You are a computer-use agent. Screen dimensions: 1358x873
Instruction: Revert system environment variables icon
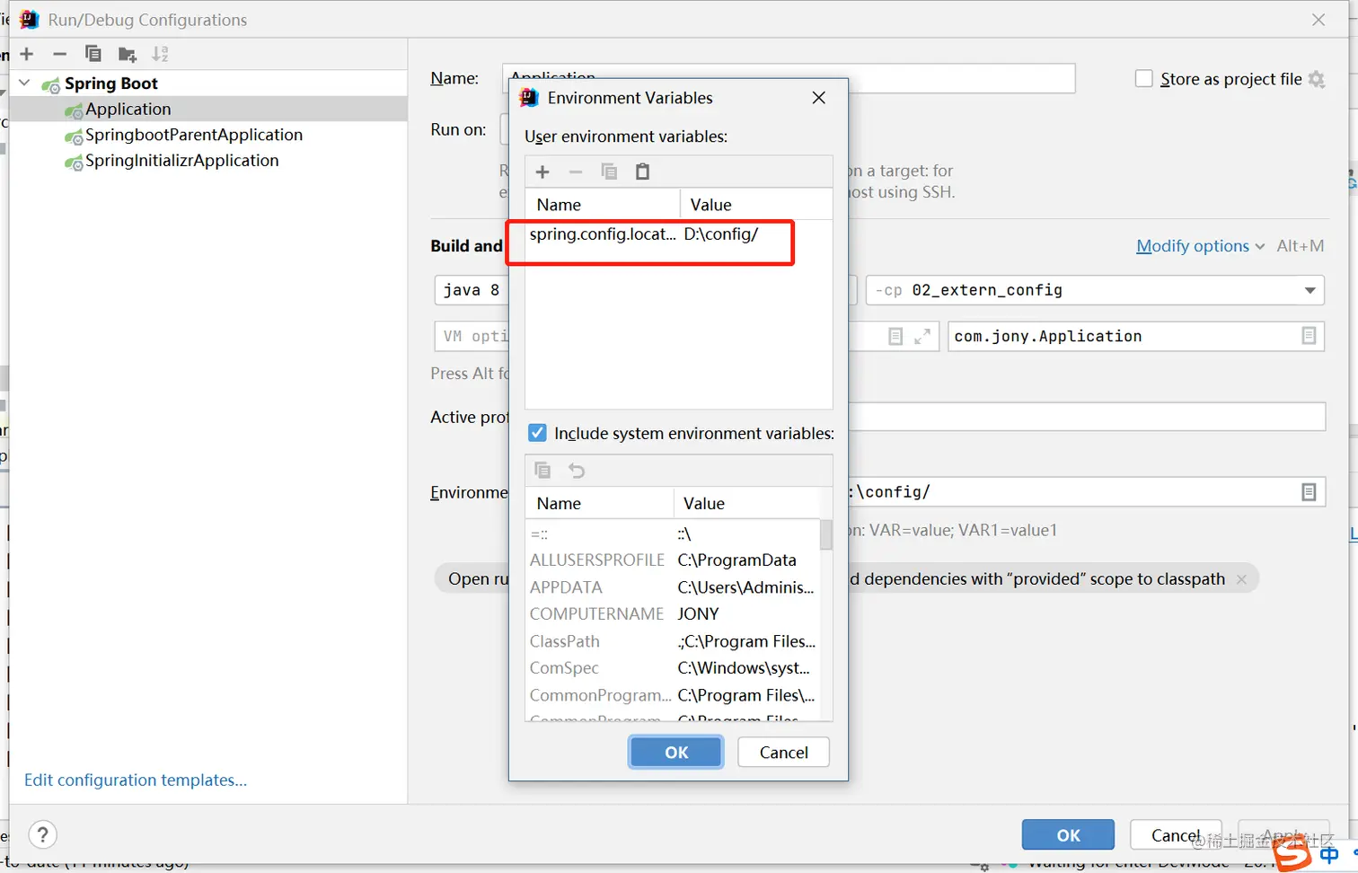coord(577,470)
